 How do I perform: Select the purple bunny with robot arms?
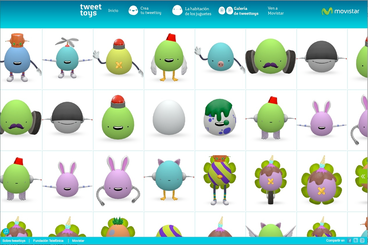coord(118,180)
